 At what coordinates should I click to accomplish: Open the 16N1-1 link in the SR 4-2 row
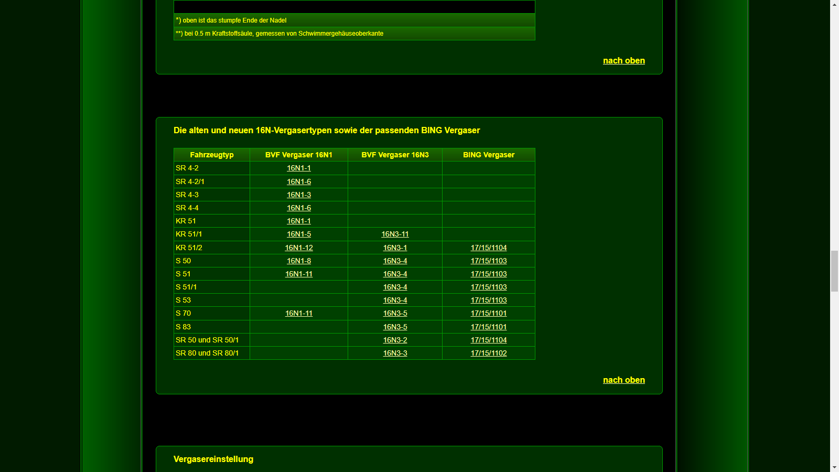coord(298,168)
